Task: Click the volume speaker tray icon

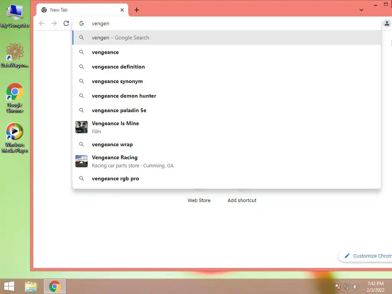Action: [356, 287]
